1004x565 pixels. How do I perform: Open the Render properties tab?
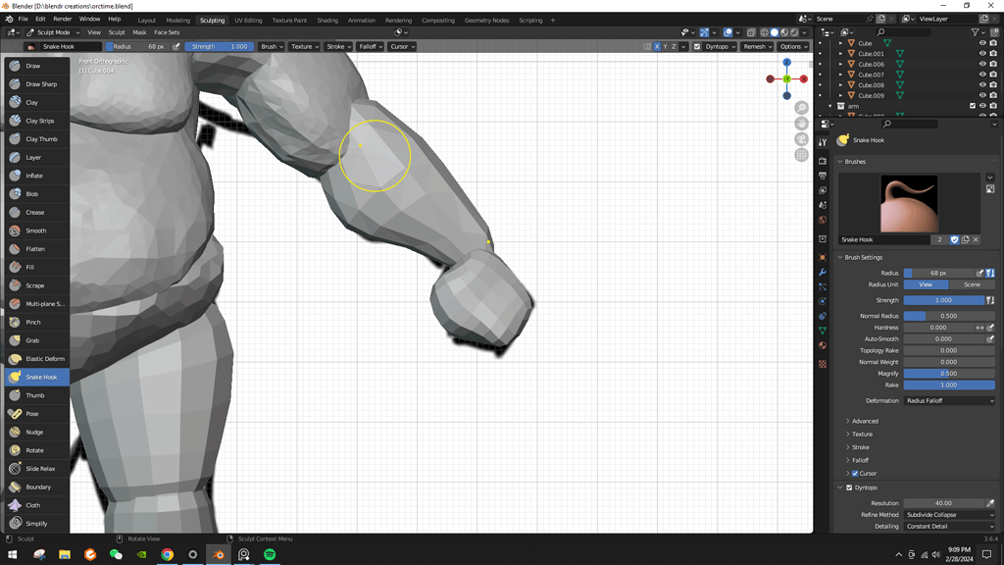pos(823,163)
